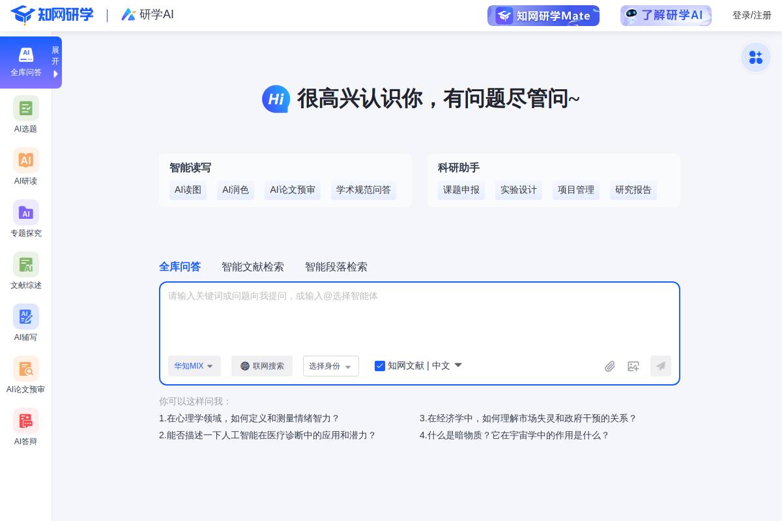The image size is (782, 521).
Task: Select the AI读图 tag
Action: click(x=188, y=190)
